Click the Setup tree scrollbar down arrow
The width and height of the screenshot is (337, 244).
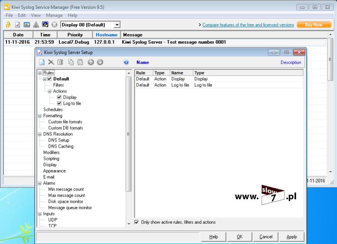click(129, 224)
